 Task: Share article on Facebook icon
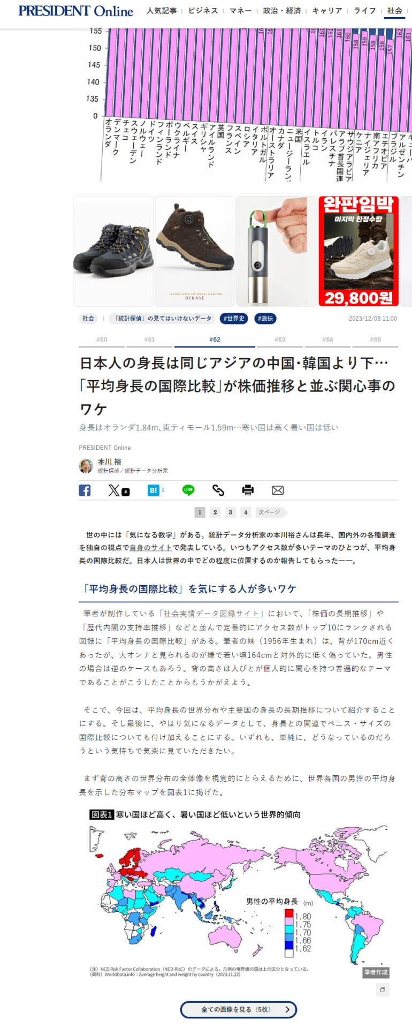tap(85, 490)
